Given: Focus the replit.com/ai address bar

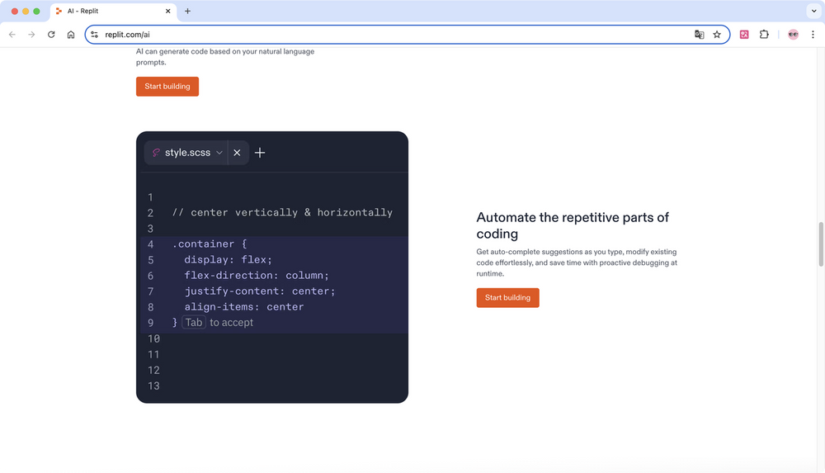Looking at the screenshot, I should click(396, 35).
